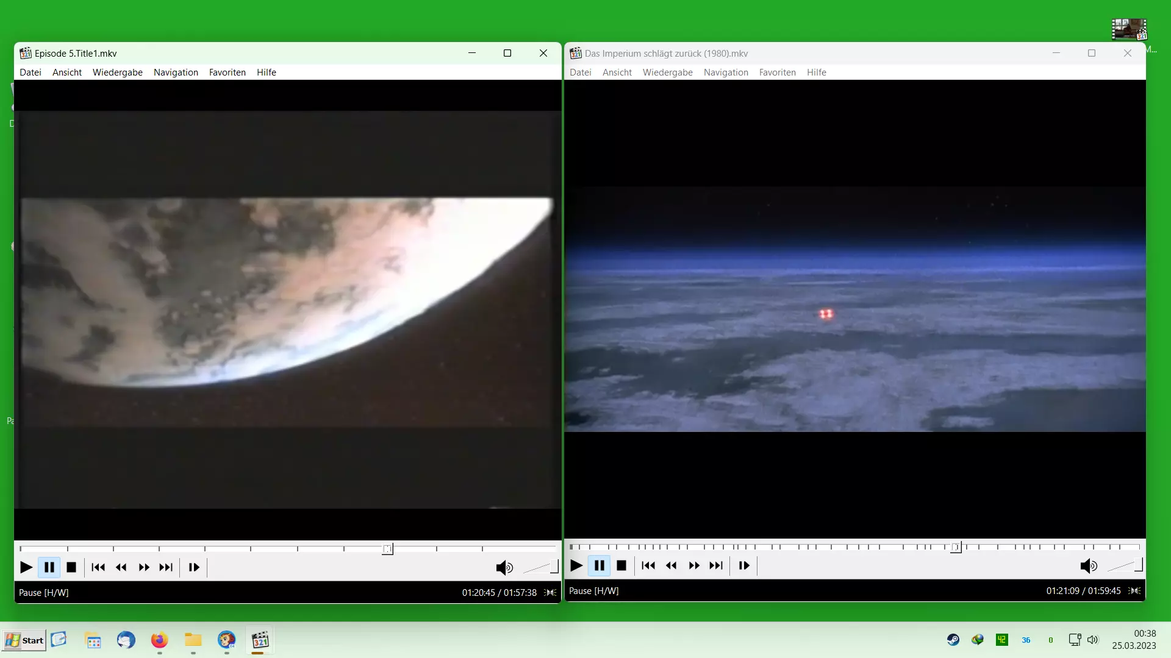1171x658 pixels.
Task: Click volume slider in Das Imperium window
Action: (x=1125, y=565)
